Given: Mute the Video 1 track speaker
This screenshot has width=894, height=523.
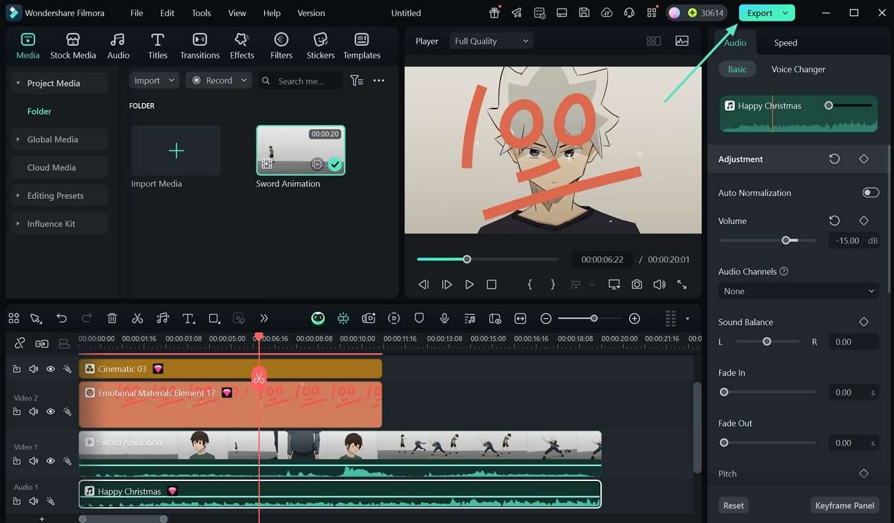Looking at the screenshot, I should tap(33, 461).
